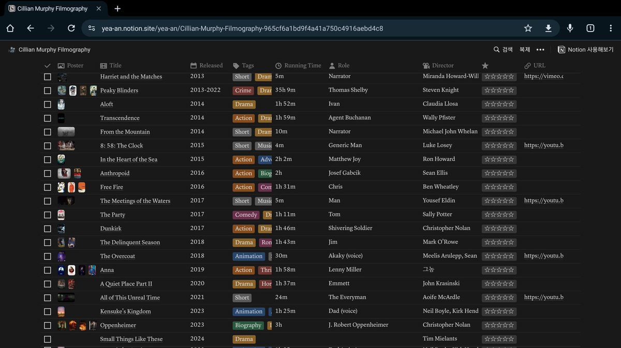Image resolution: width=621 pixels, height=348 pixels.
Task: Activate microphone voice search
Action: click(570, 28)
